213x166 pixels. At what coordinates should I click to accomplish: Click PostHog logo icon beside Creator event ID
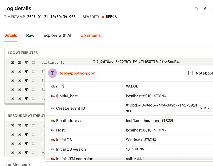pyautogui.click(x=53, y=108)
